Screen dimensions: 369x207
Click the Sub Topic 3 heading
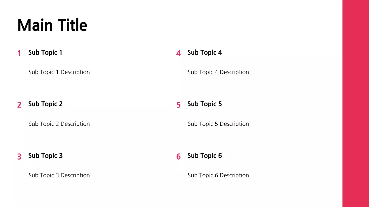(46, 156)
